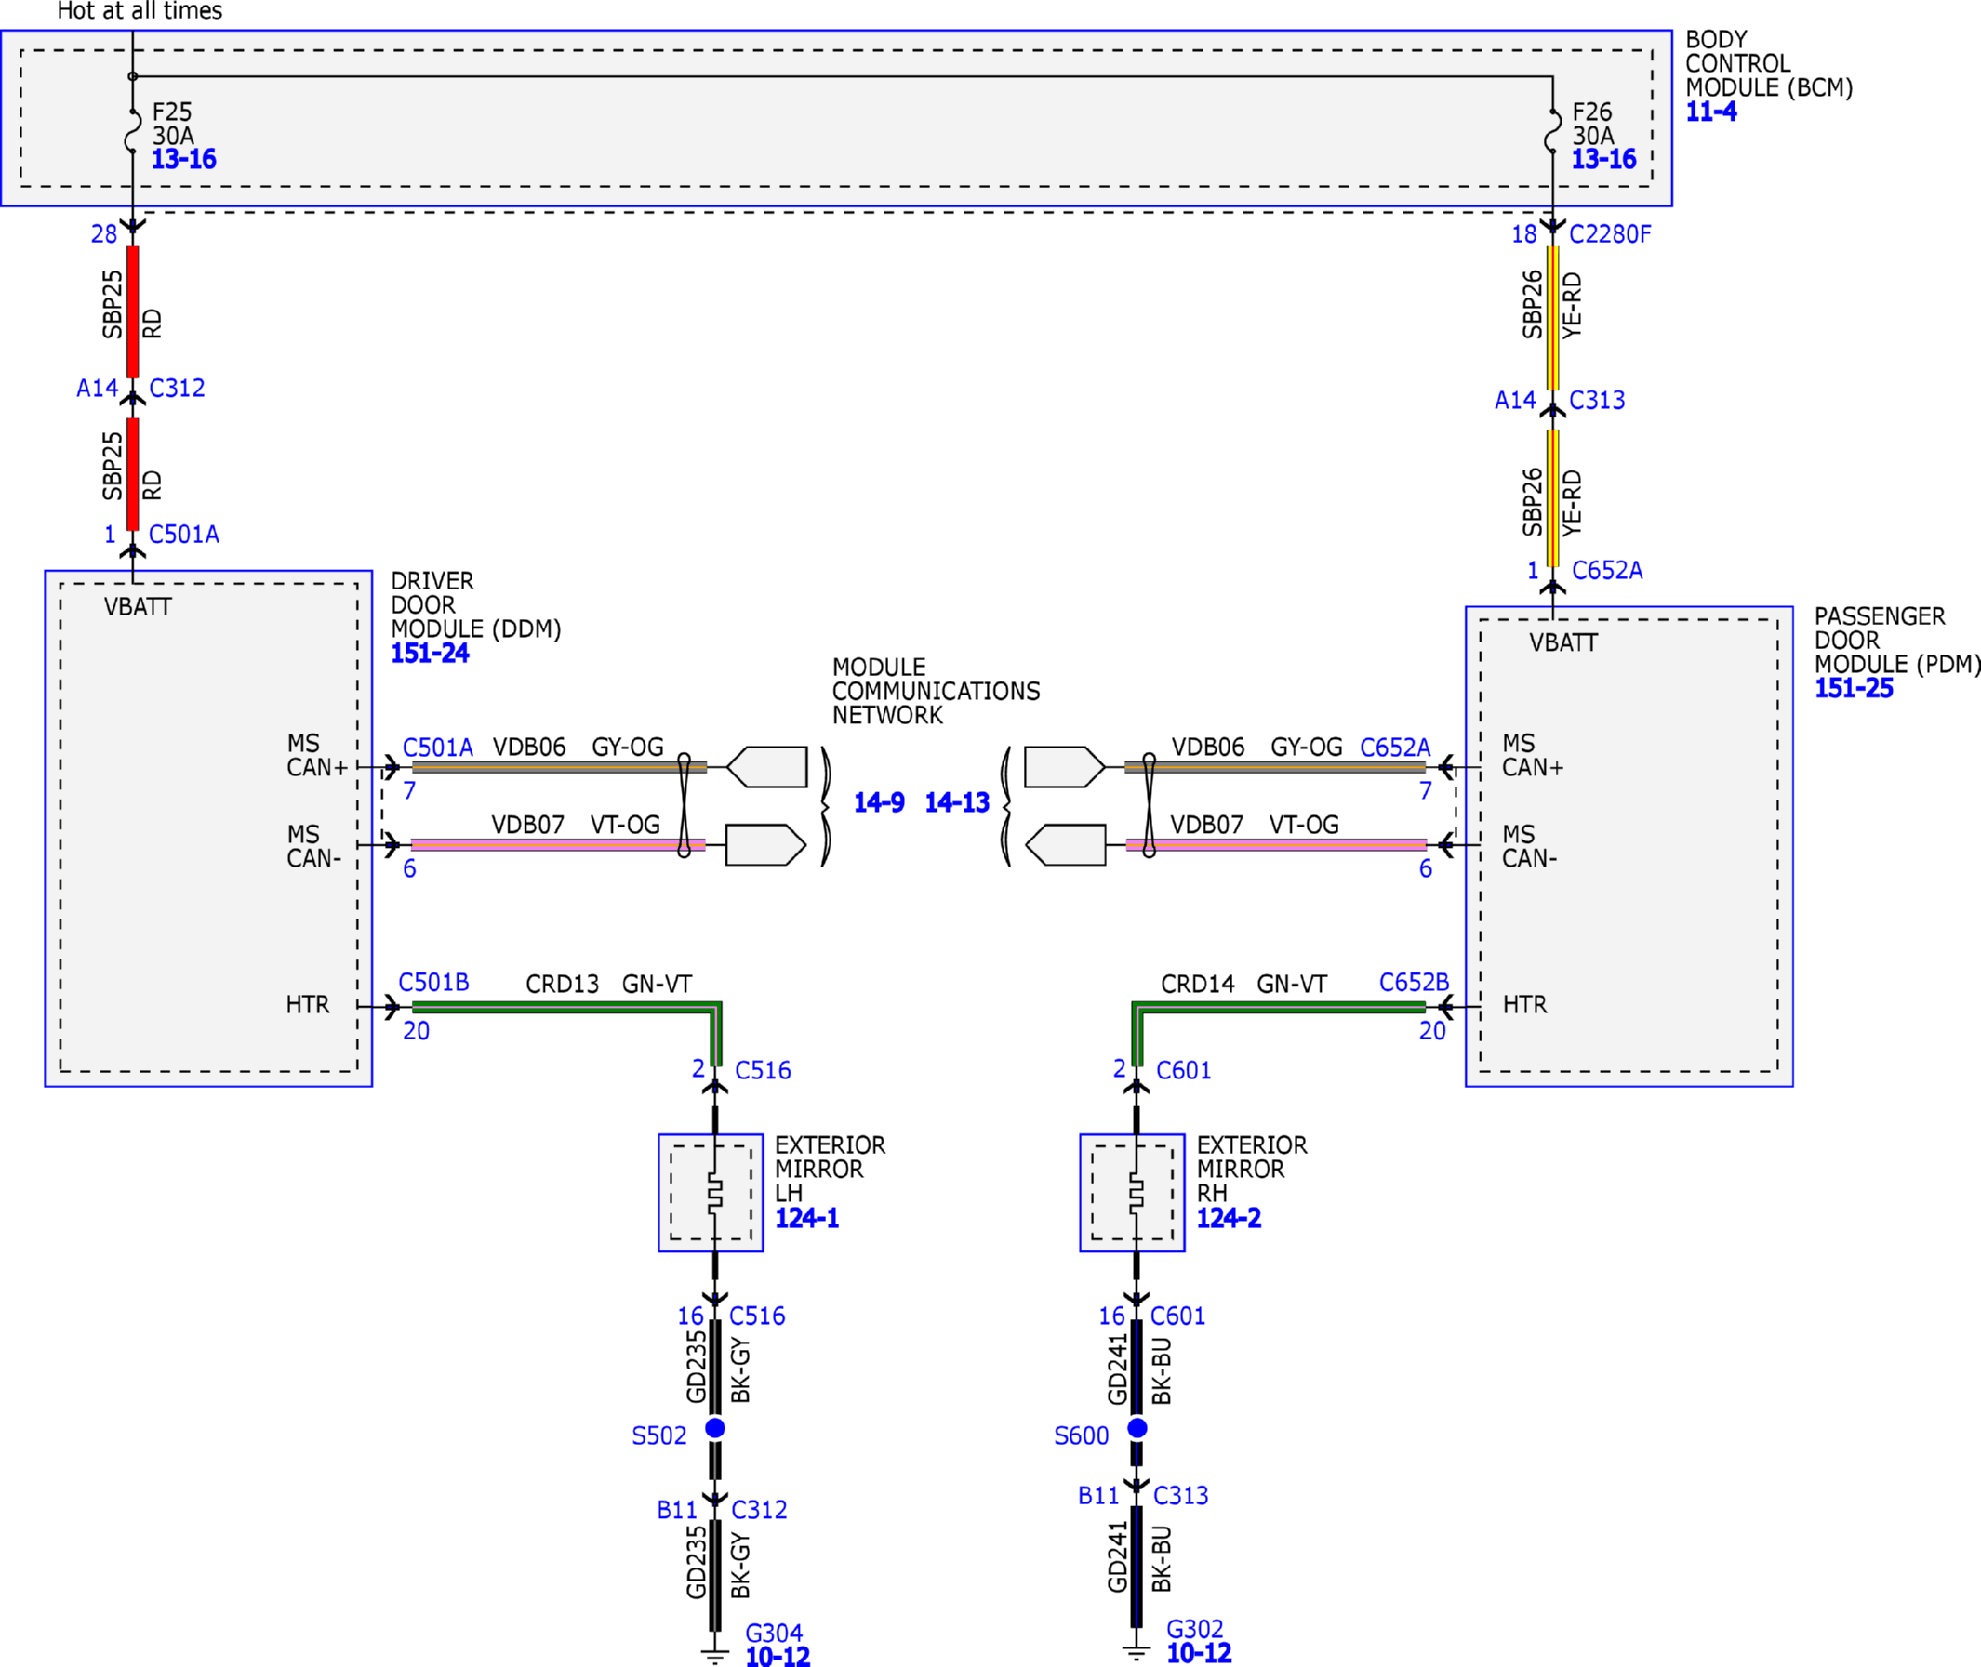Click connector C501A on the MS CAN+ line
The image size is (1981, 1667).
click(x=438, y=748)
